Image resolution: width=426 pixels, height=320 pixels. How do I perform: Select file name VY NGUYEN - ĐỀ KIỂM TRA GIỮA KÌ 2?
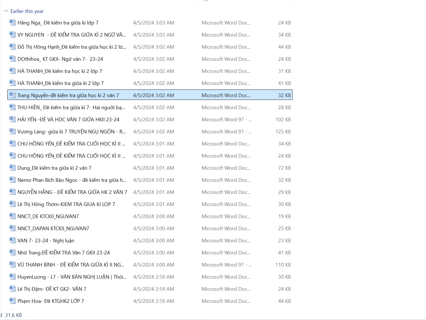click(x=72, y=35)
